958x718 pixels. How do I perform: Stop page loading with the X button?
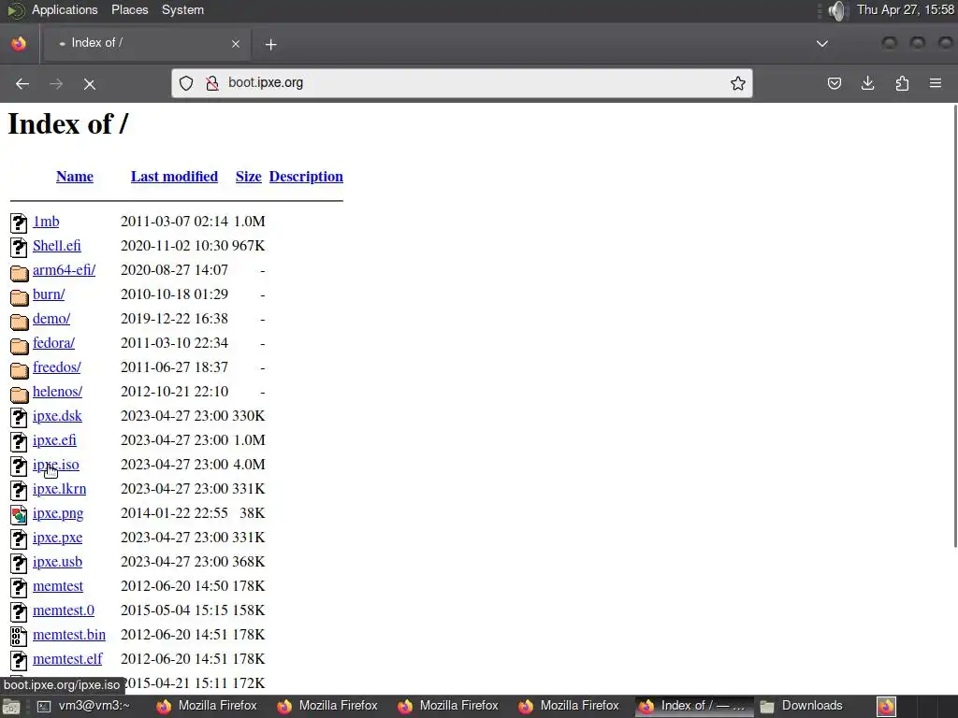pyautogui.click(x=90, y=84)
